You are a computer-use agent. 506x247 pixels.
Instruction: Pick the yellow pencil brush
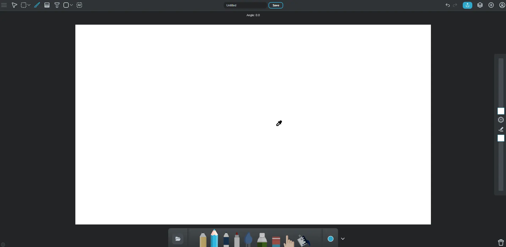point(203,240)
